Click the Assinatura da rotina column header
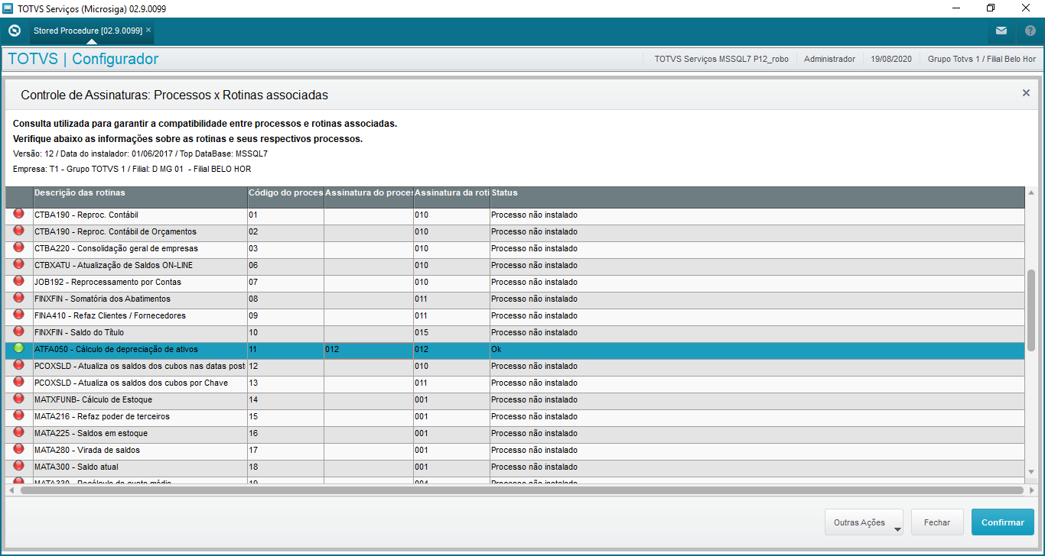Image resolution: width=1045 pixels, height=556 pixels. pos(451,196)
